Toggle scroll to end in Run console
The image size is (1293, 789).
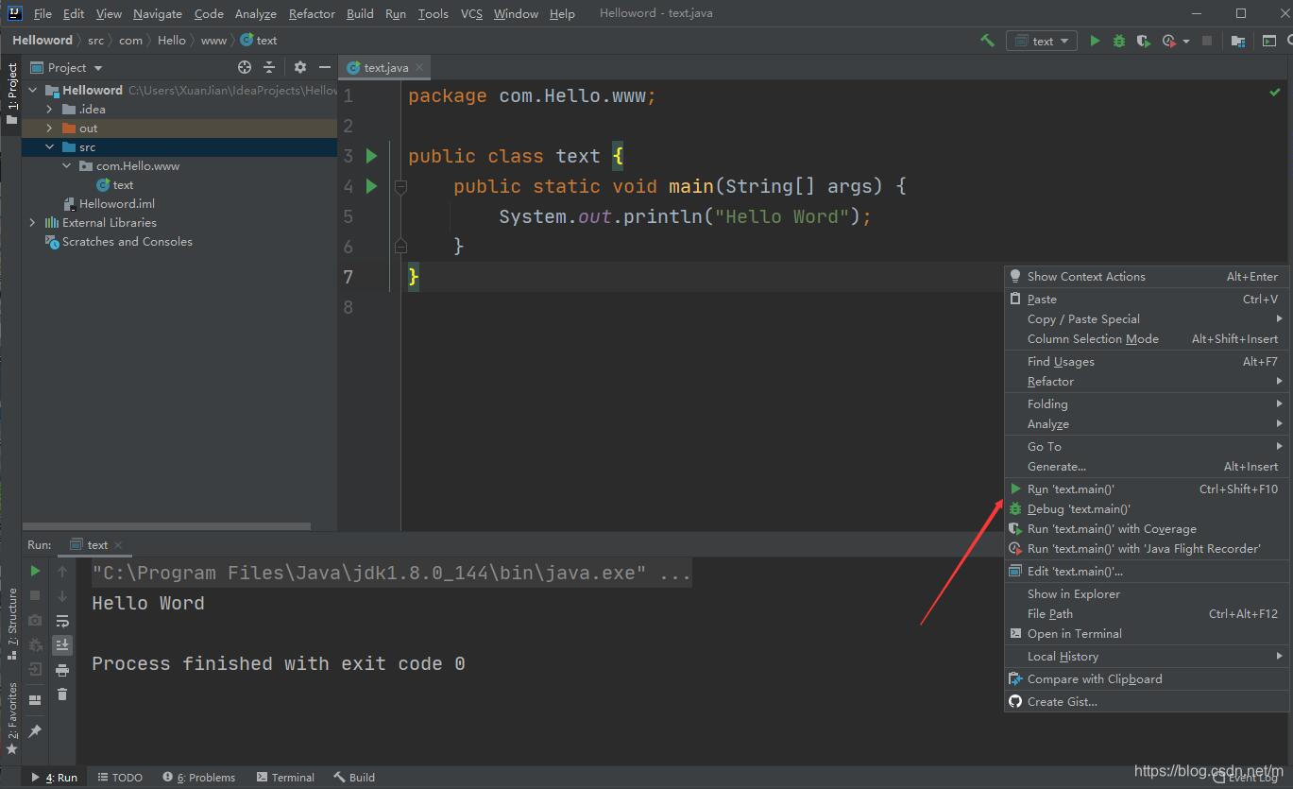(x=62, y=644)
